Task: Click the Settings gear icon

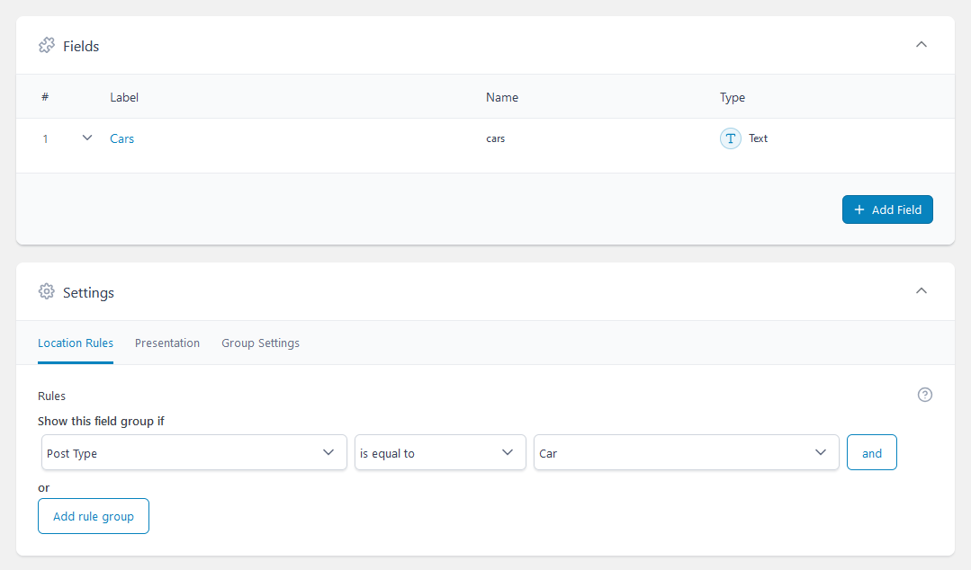Action: coord(47,292)
